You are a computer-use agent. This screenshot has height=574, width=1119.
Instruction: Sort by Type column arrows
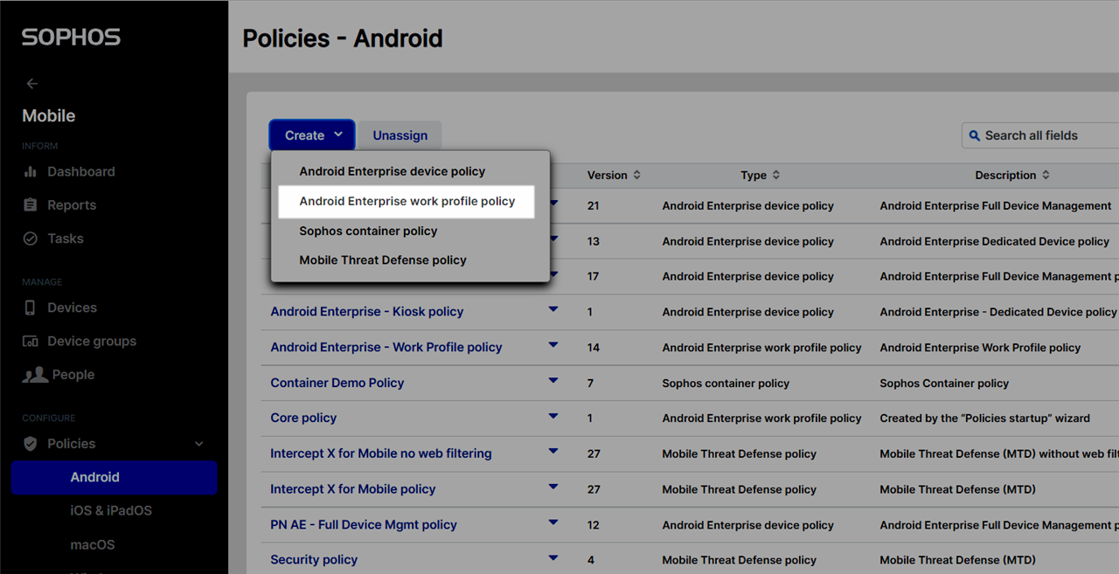coord(775,175)
